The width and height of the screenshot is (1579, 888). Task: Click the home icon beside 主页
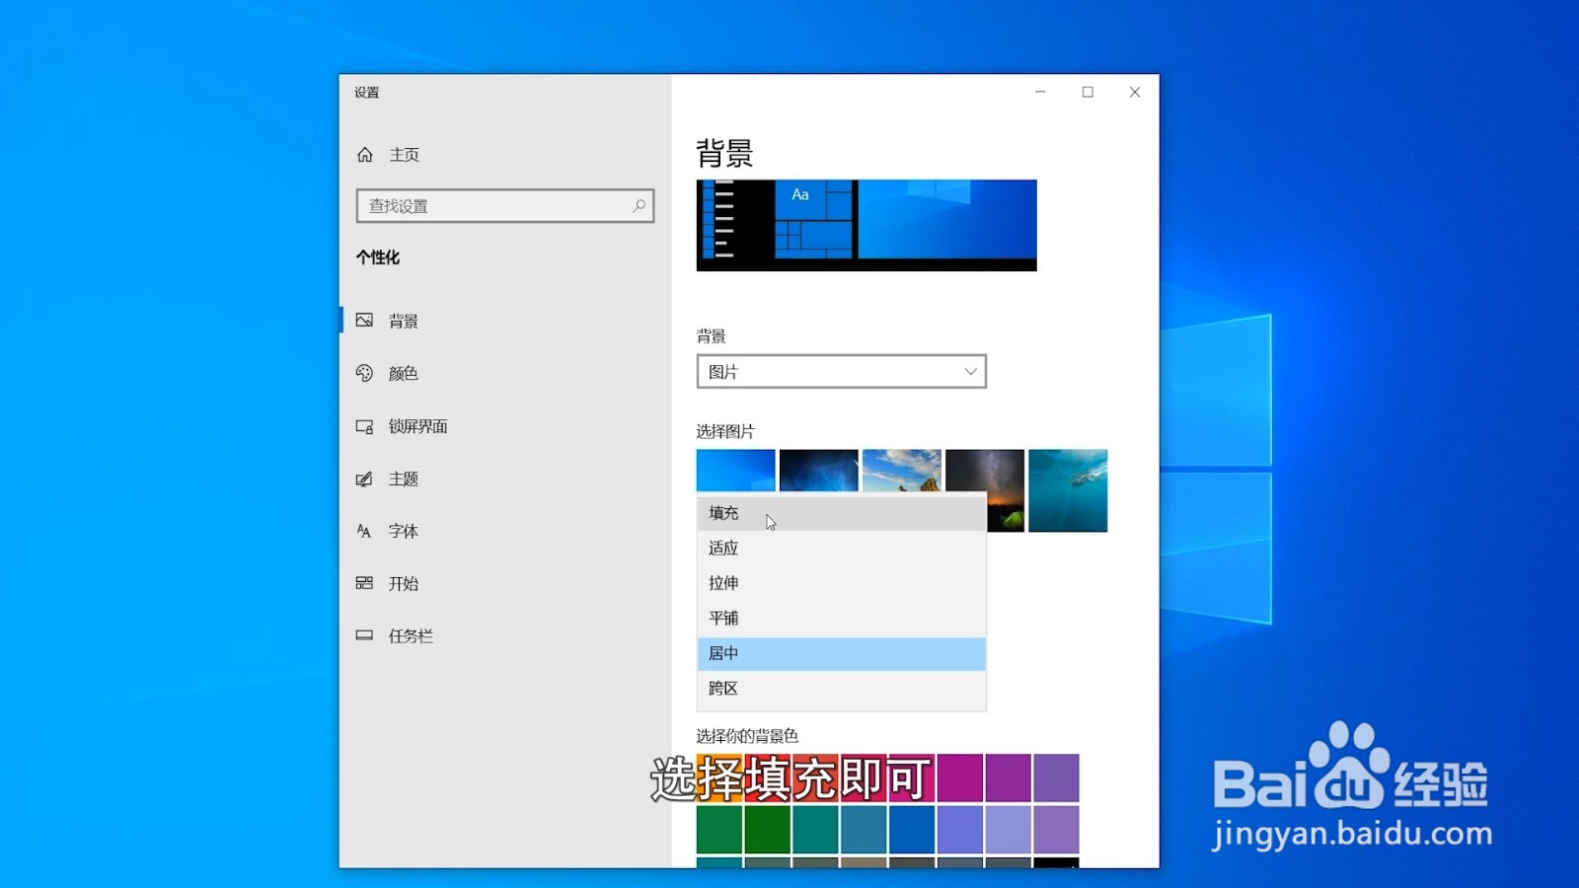point(365,155)
